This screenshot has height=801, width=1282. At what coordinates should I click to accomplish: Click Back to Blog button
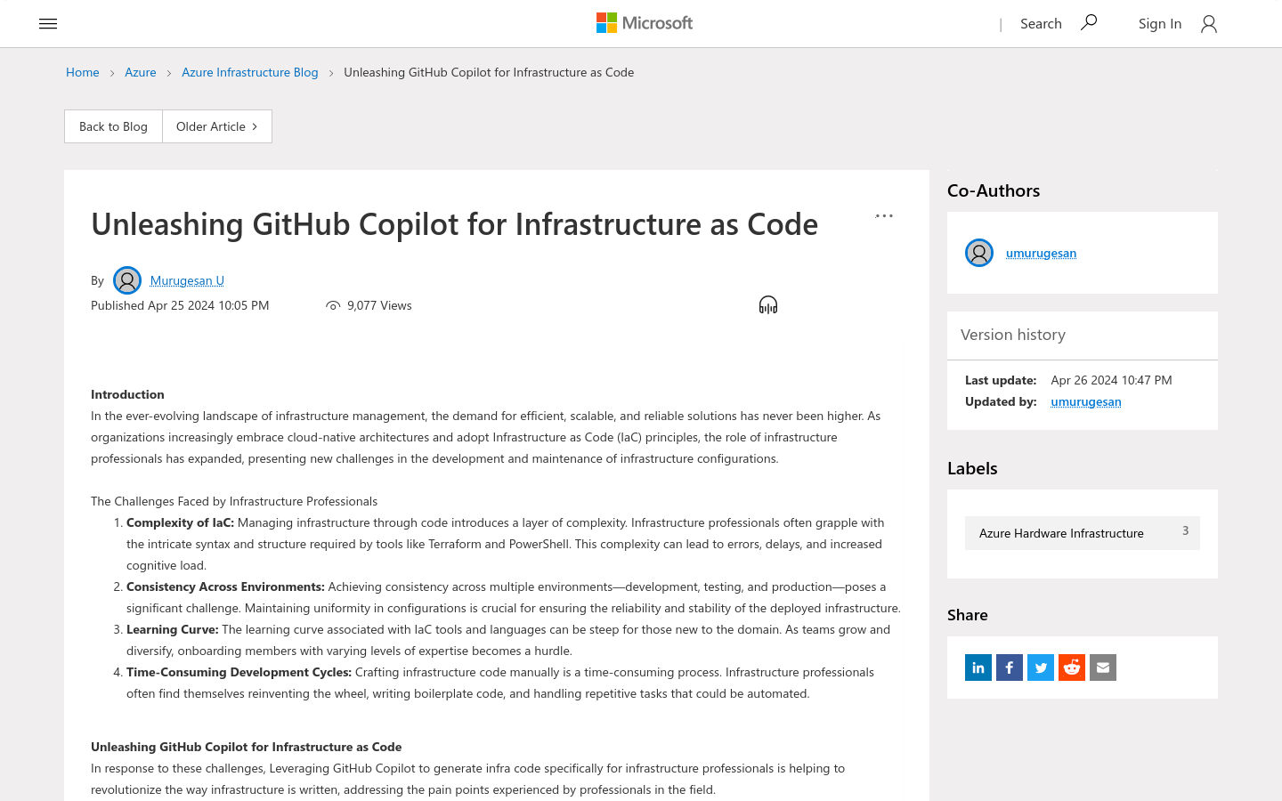click(x=113, y=126)
